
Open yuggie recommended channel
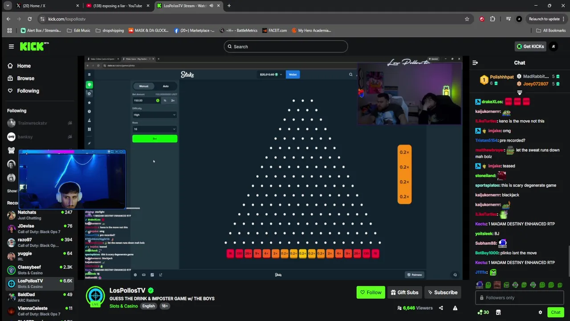39,256
